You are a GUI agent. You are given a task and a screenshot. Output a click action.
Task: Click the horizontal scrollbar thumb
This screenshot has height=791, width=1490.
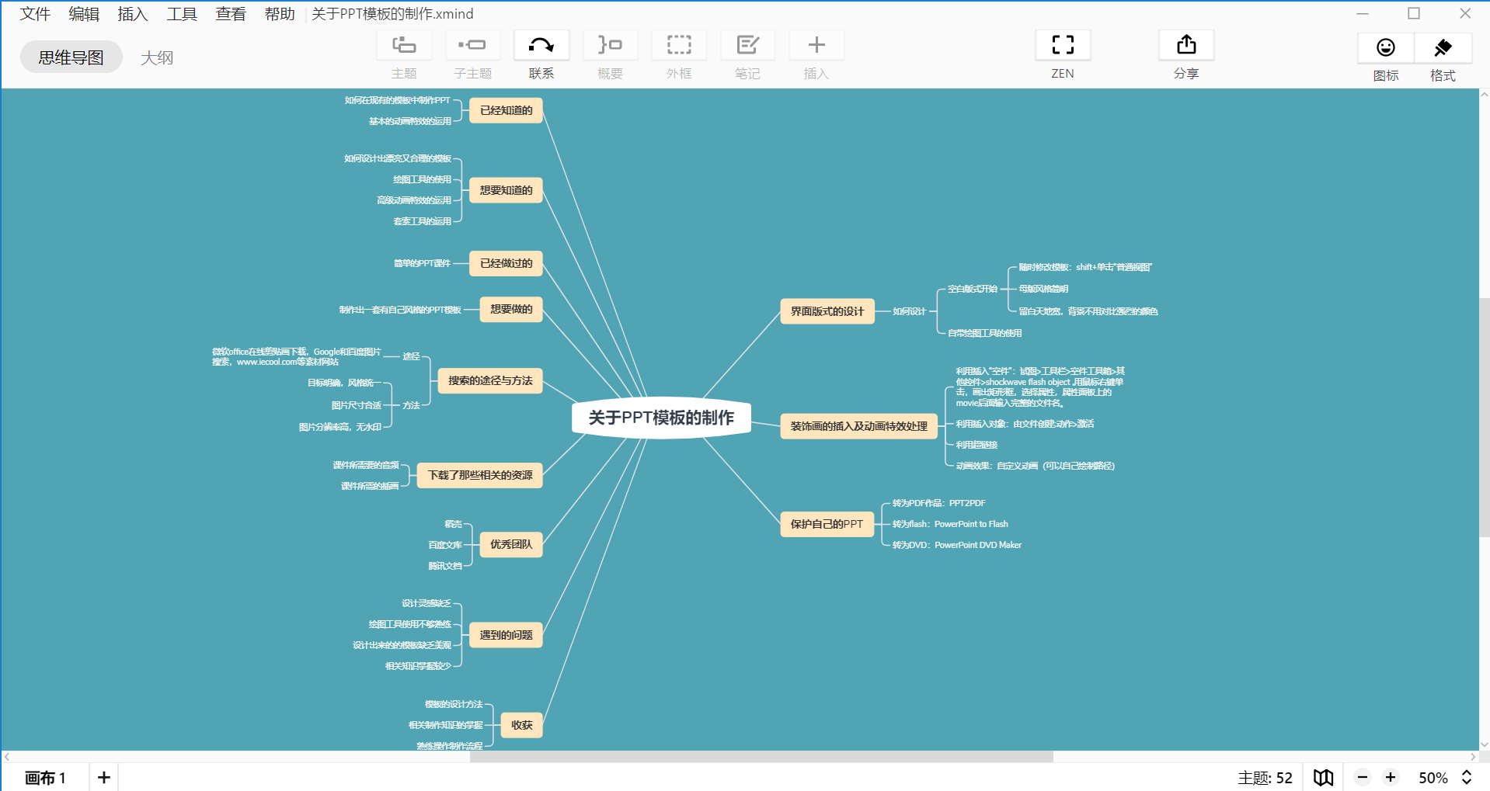click(x=761, y=757)
